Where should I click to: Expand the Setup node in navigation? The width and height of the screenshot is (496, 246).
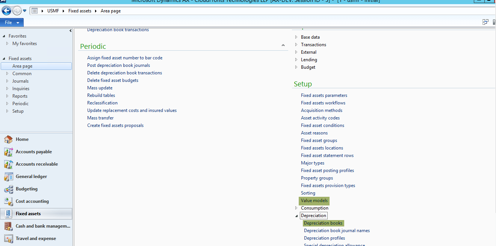click(x=7, y=111)
